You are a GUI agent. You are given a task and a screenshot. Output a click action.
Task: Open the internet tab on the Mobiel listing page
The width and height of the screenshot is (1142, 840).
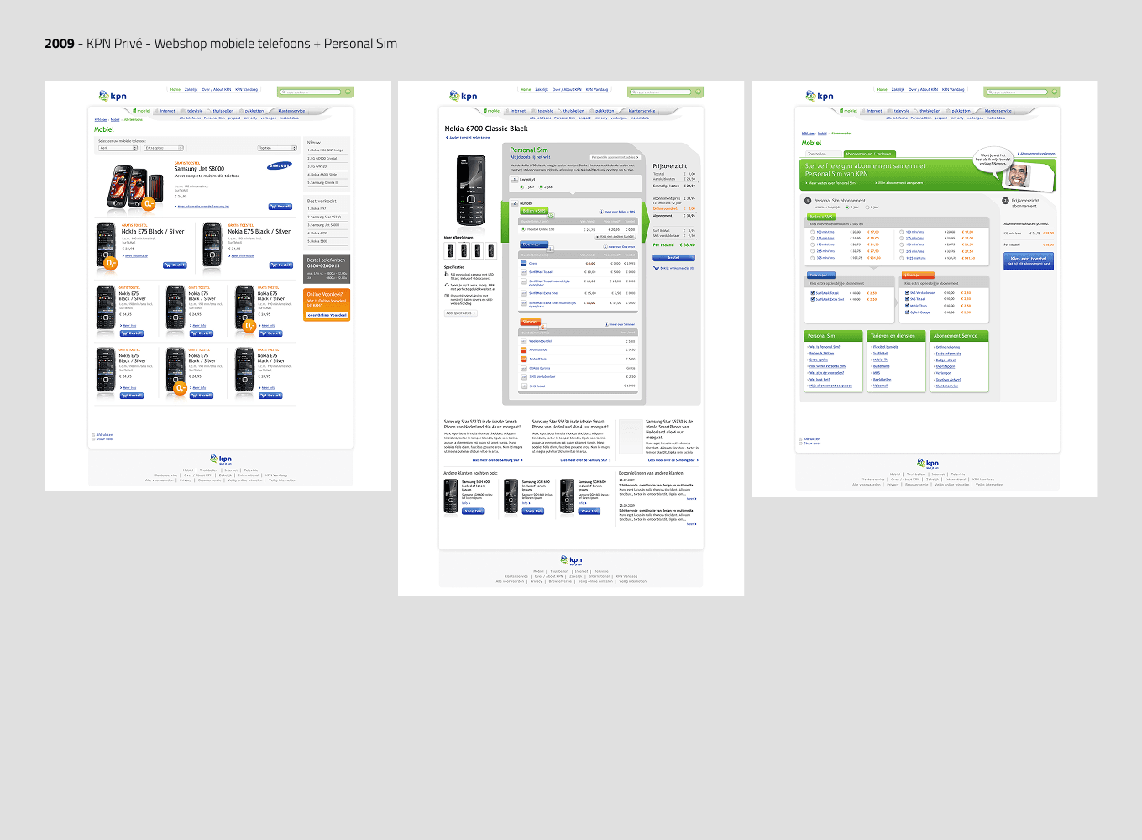[x=167, y=111]
